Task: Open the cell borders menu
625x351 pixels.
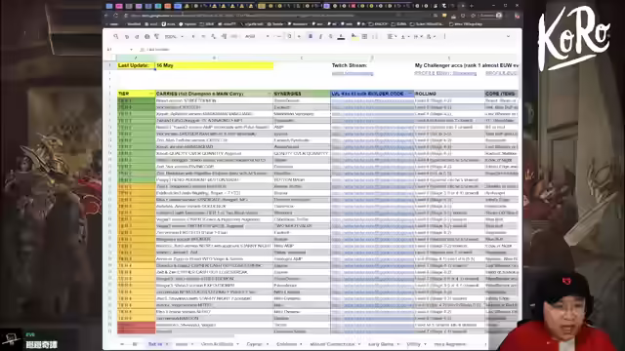Action: [x=364, y=37]
